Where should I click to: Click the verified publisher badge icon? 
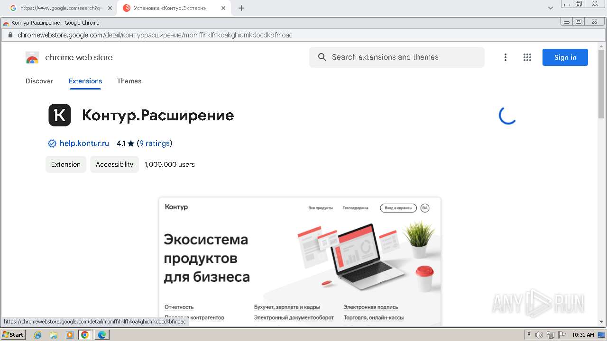click(x=52, y=144)
